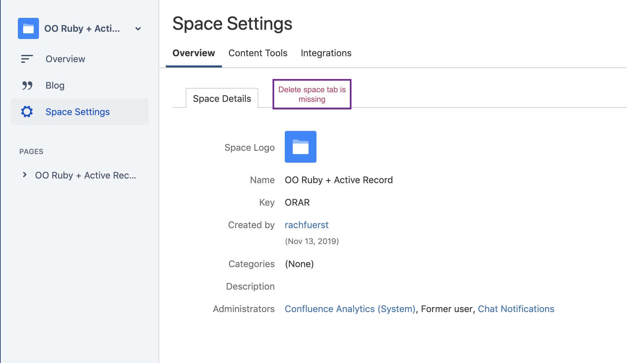Select the Overview tab in Space Settings

click(x=194, y=53)
